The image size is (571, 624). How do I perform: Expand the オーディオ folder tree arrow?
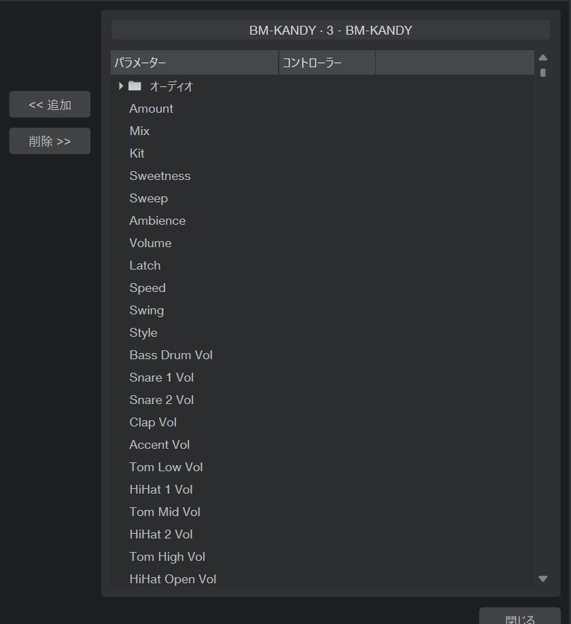coord(121,86)
